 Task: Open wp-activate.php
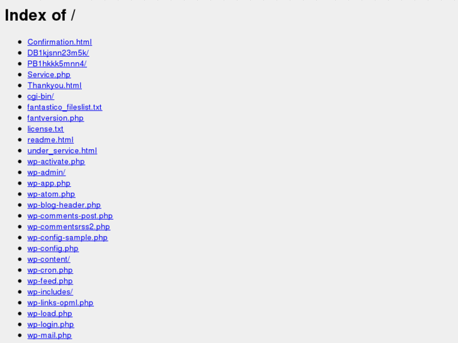(x=56, y=162)
